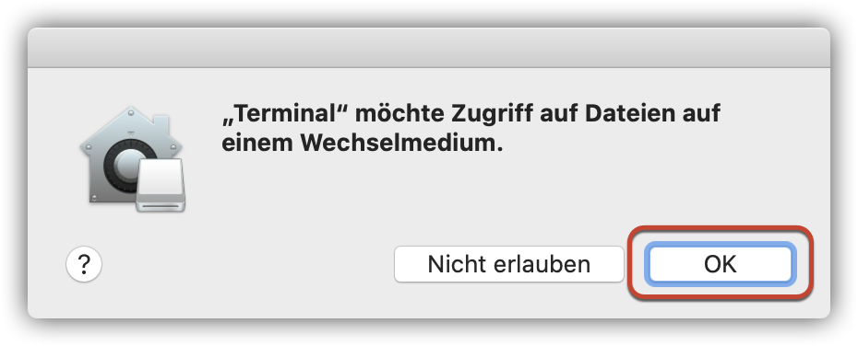858x346 pixels.
Task: Click the word Terminal in the message
Action: [289, 113]
